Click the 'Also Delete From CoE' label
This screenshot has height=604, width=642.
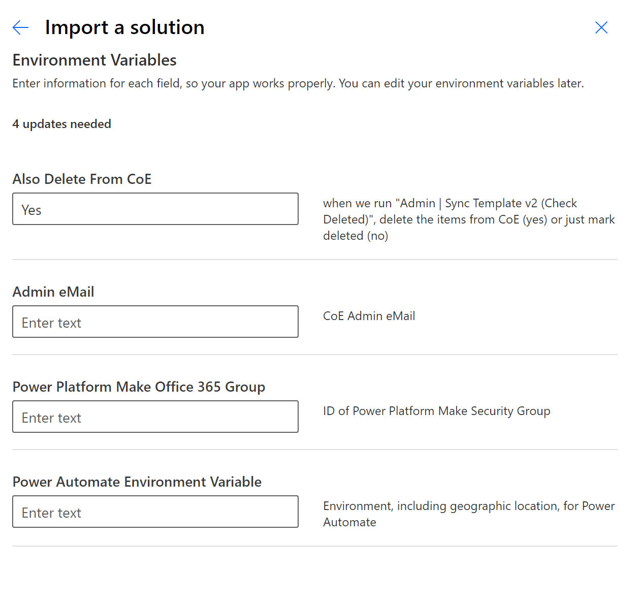point(82,179)
